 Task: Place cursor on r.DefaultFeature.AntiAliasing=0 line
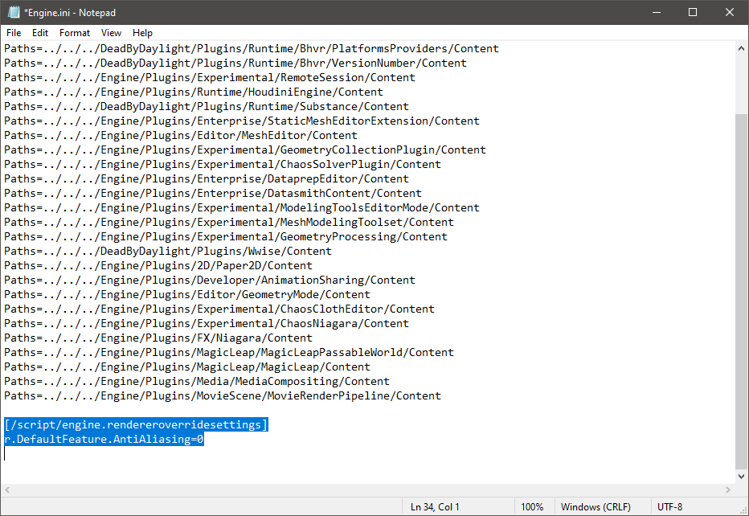pyautogui.click(x=104, y=440)
